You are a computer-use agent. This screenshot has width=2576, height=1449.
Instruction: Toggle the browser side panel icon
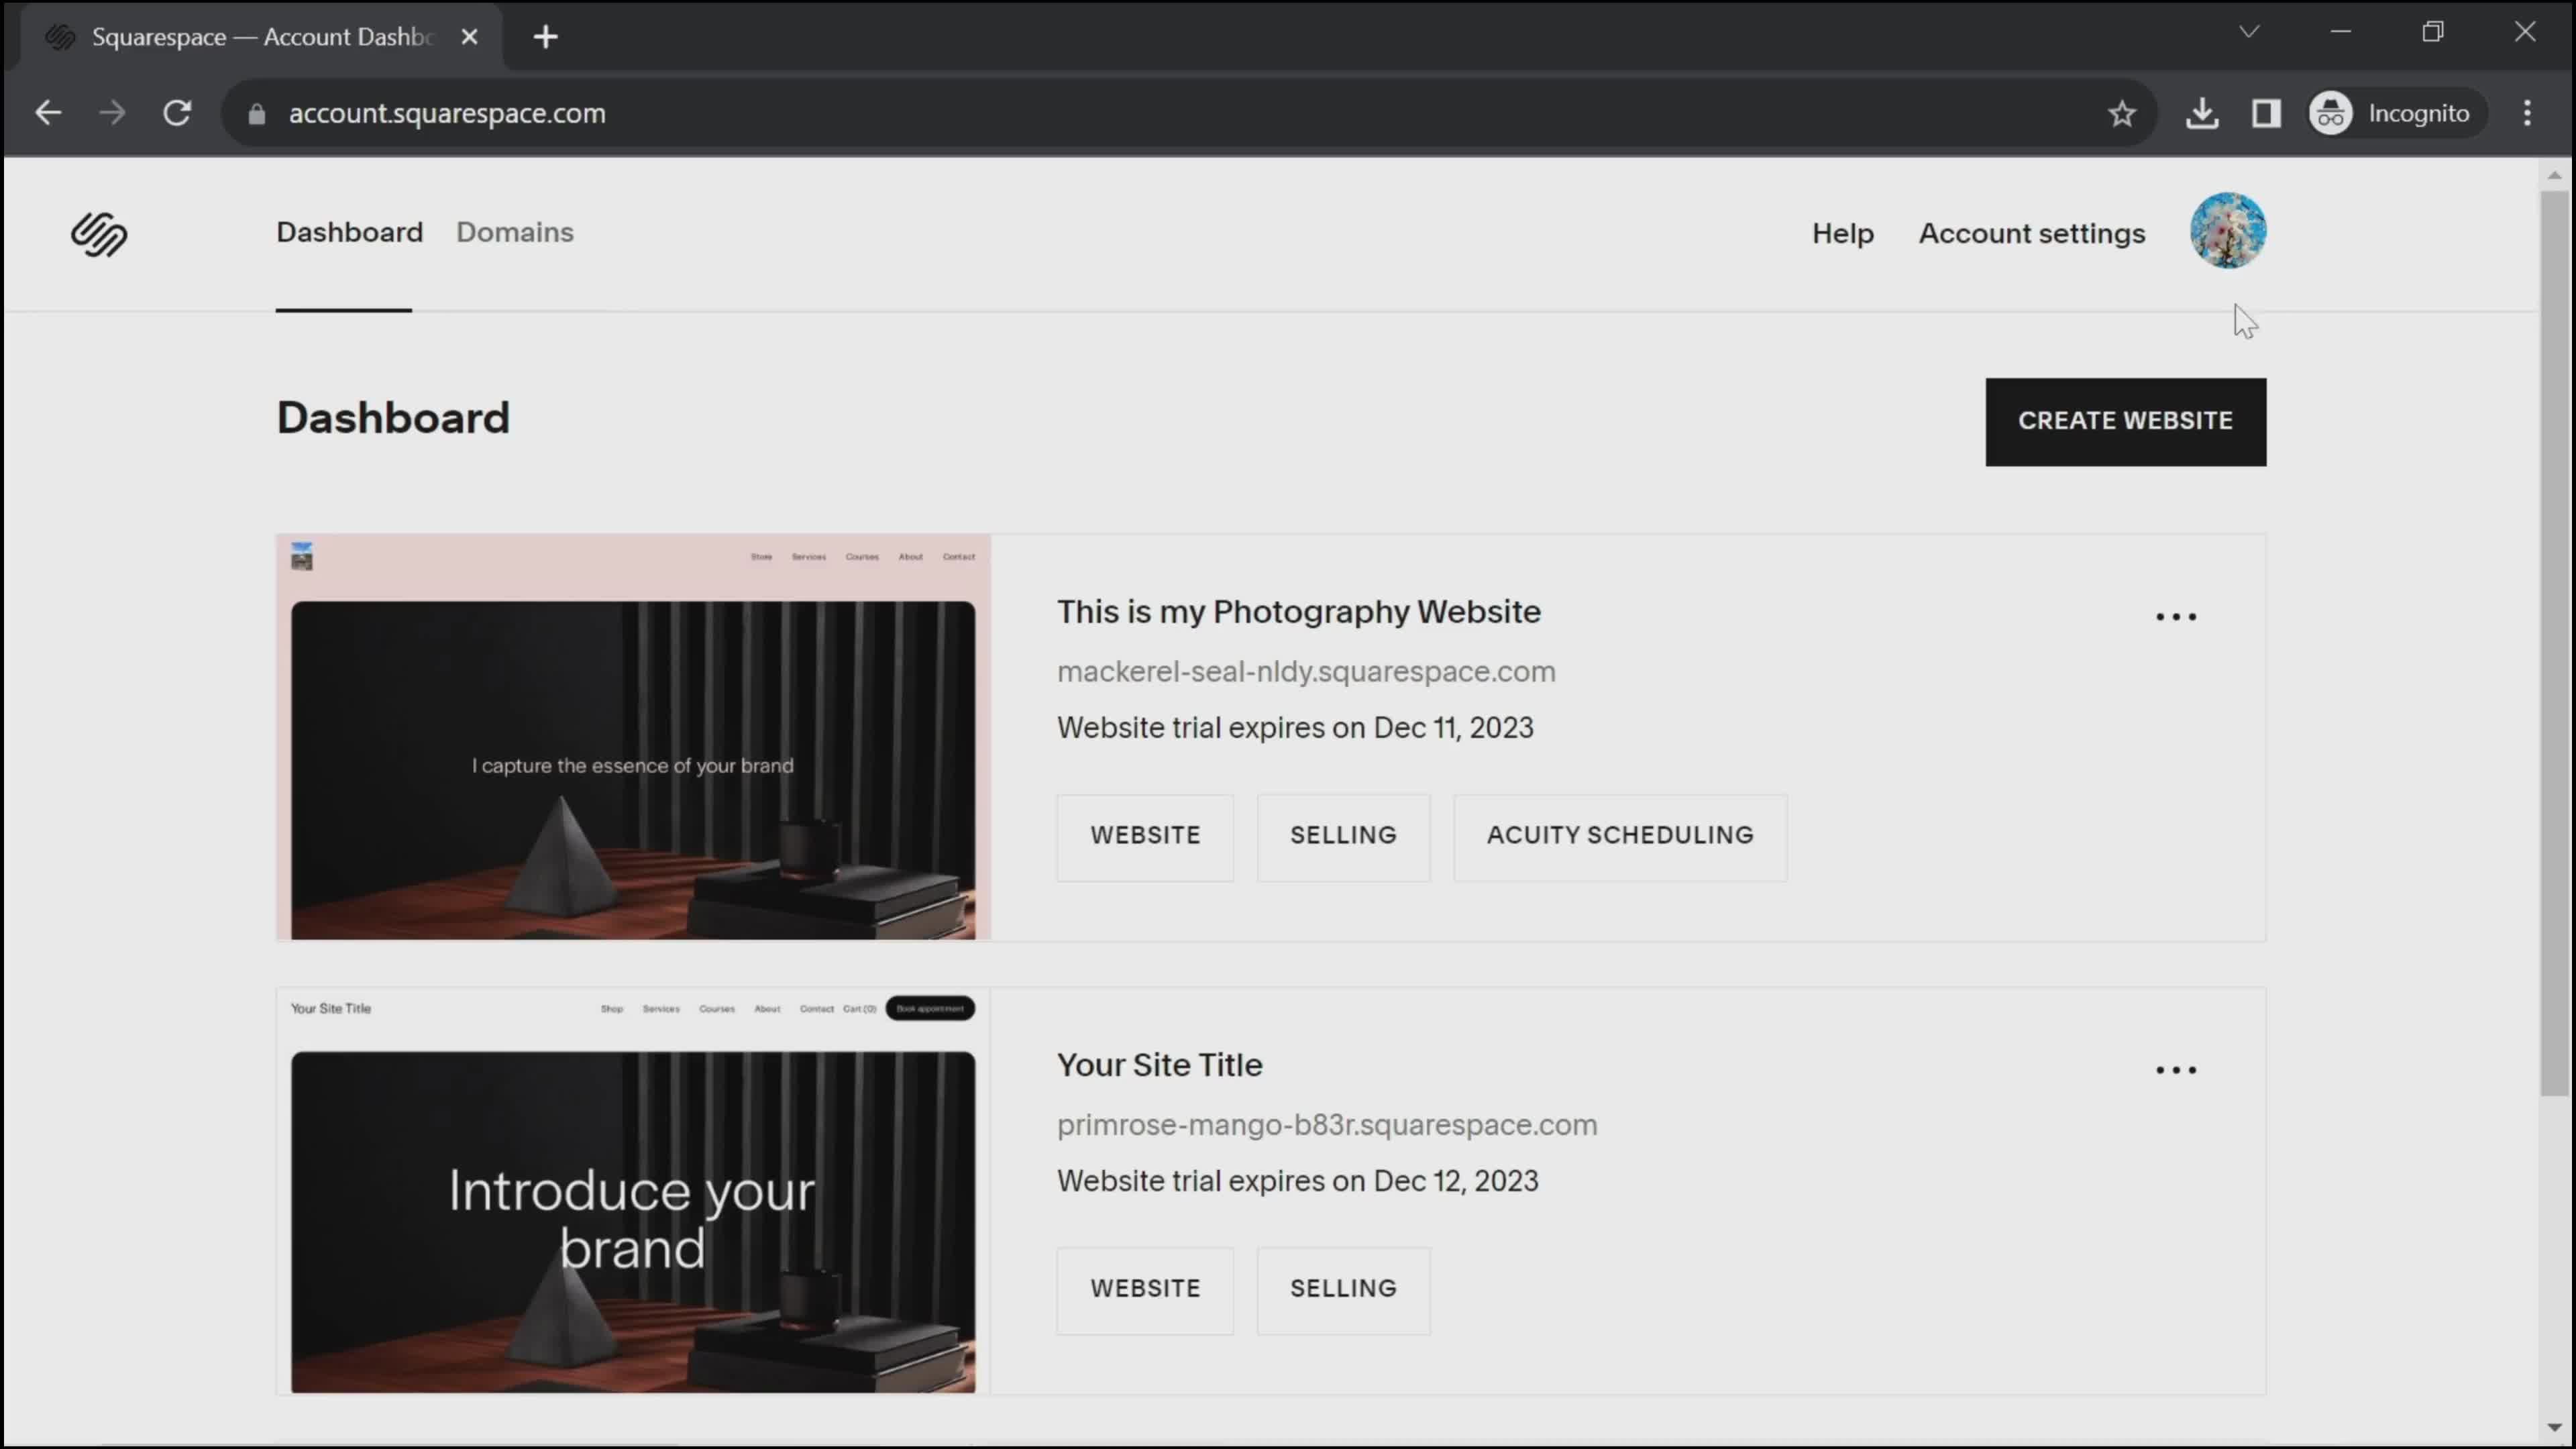click(2265, 113)
